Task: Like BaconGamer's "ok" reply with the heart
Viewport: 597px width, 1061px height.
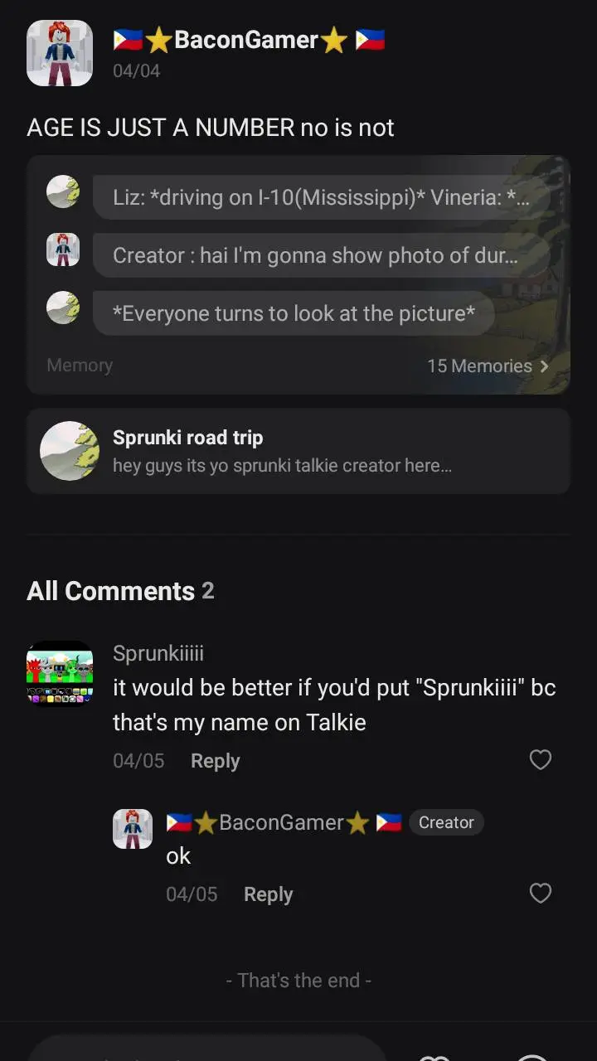Action: (x=540, y=894)
